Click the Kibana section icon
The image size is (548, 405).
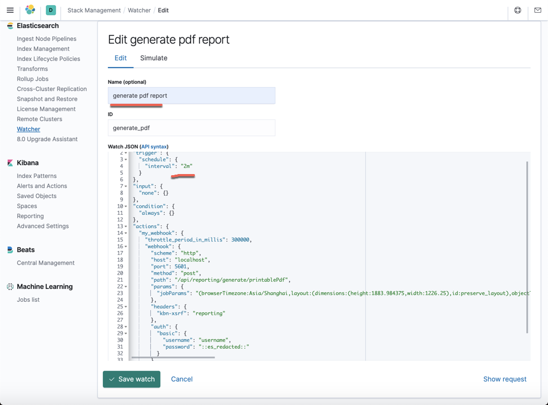10,163
